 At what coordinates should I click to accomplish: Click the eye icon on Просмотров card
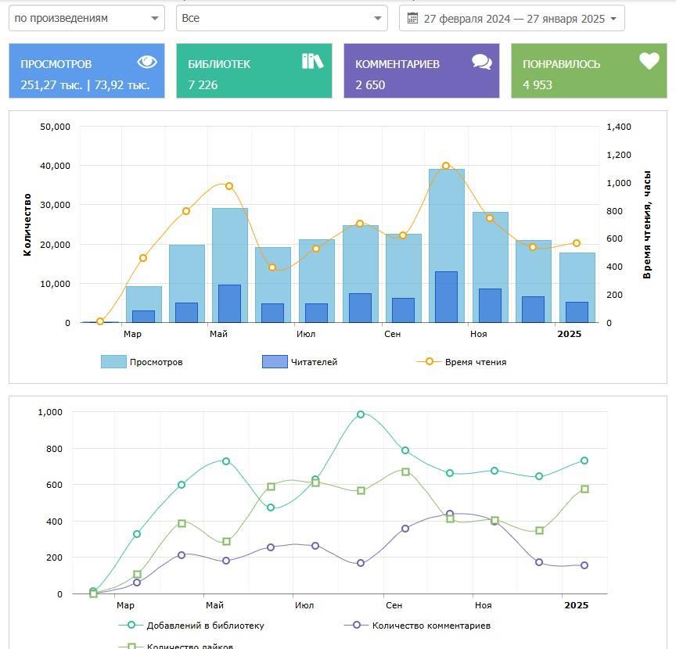click(x=146, y=63)
